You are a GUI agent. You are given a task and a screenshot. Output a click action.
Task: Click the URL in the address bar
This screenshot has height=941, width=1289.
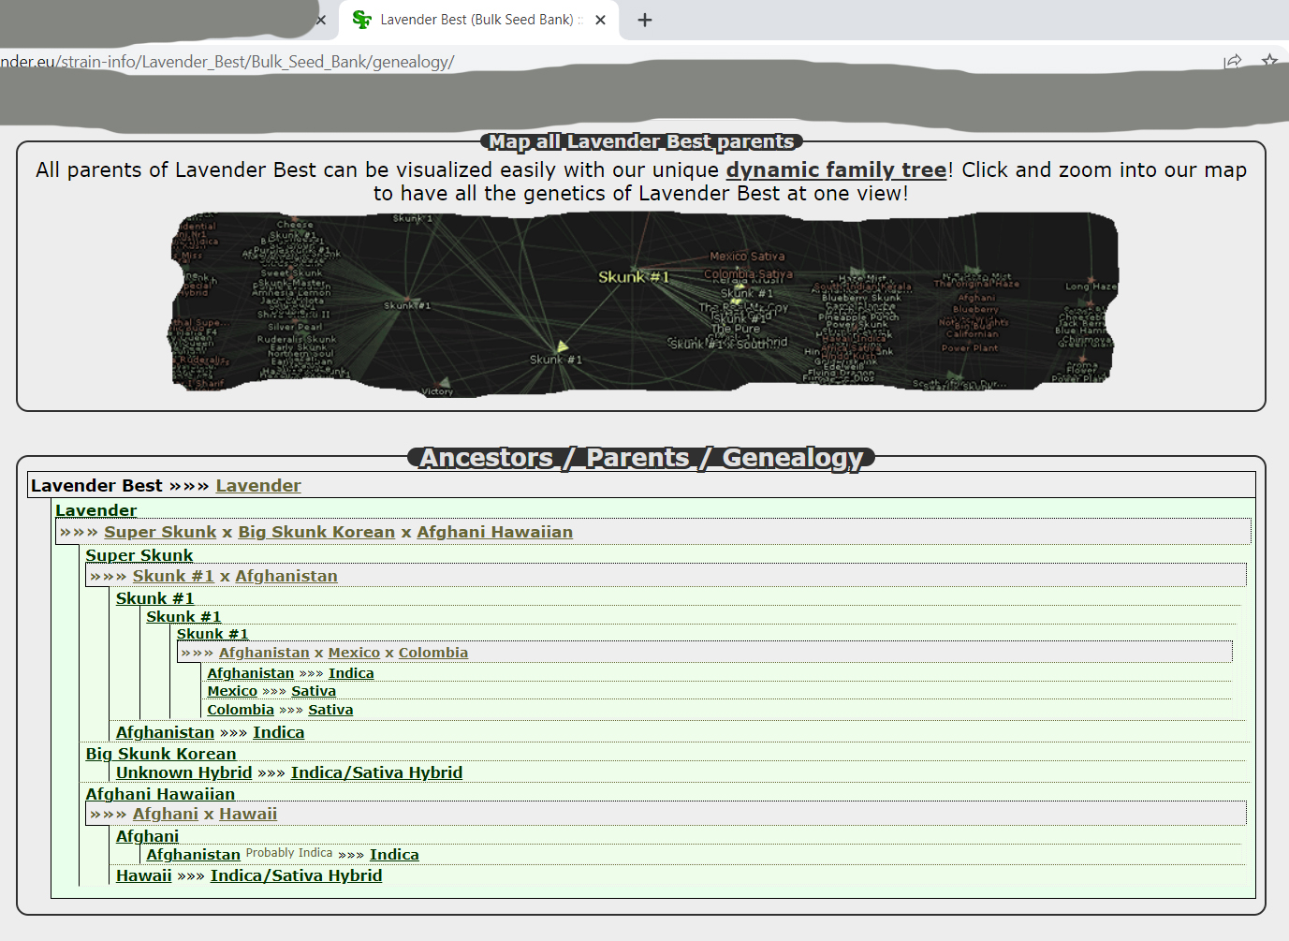coord(227,62)
